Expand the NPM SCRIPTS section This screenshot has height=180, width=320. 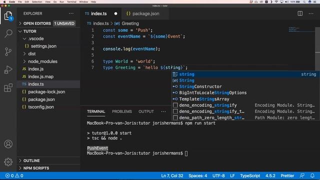click(36, 168)
